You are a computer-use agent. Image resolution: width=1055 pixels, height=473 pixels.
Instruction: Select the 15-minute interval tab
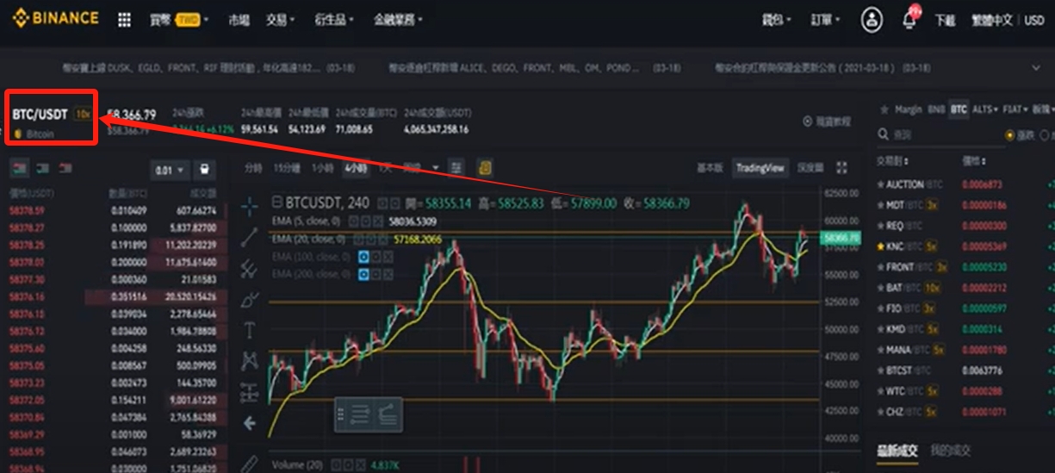pos(287,167)
